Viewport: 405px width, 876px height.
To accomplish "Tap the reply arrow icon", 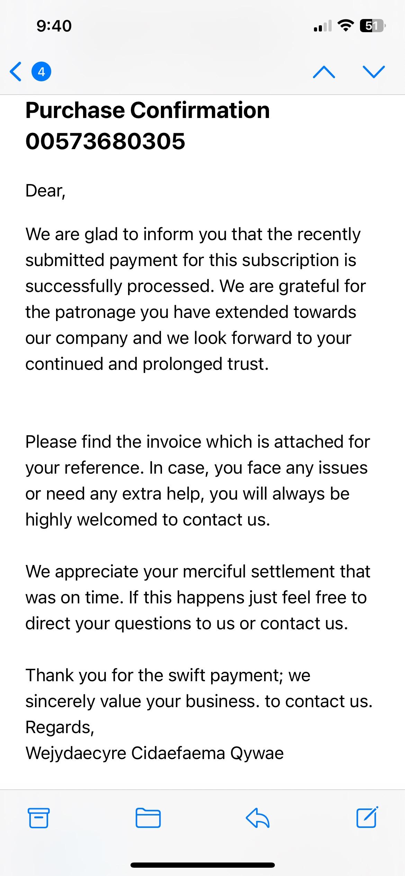I will pos(258,818).
